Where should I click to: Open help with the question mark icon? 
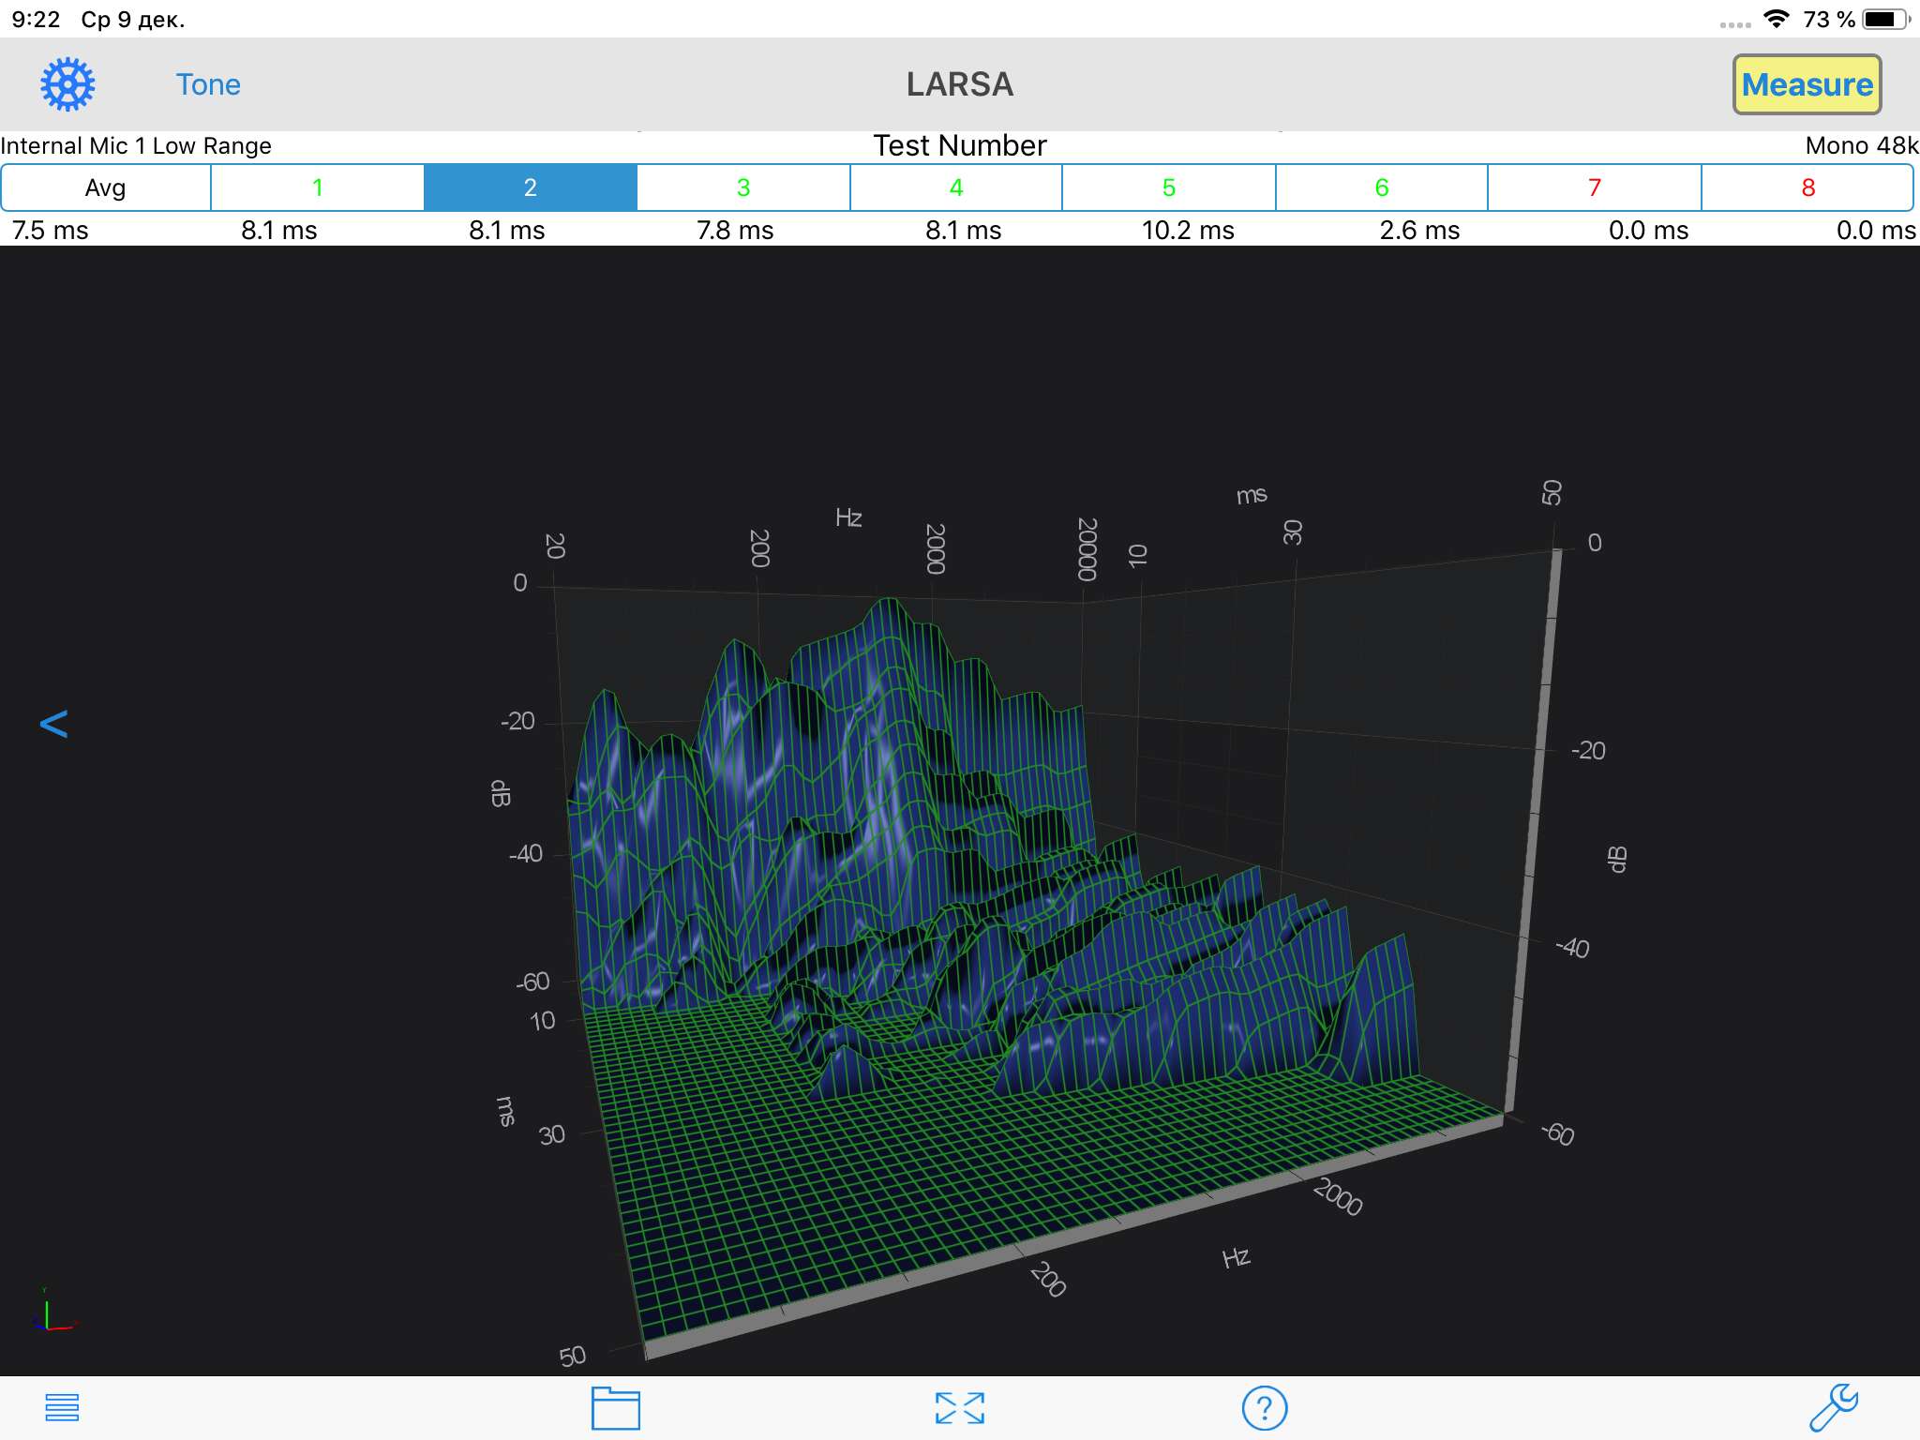1264,1408
